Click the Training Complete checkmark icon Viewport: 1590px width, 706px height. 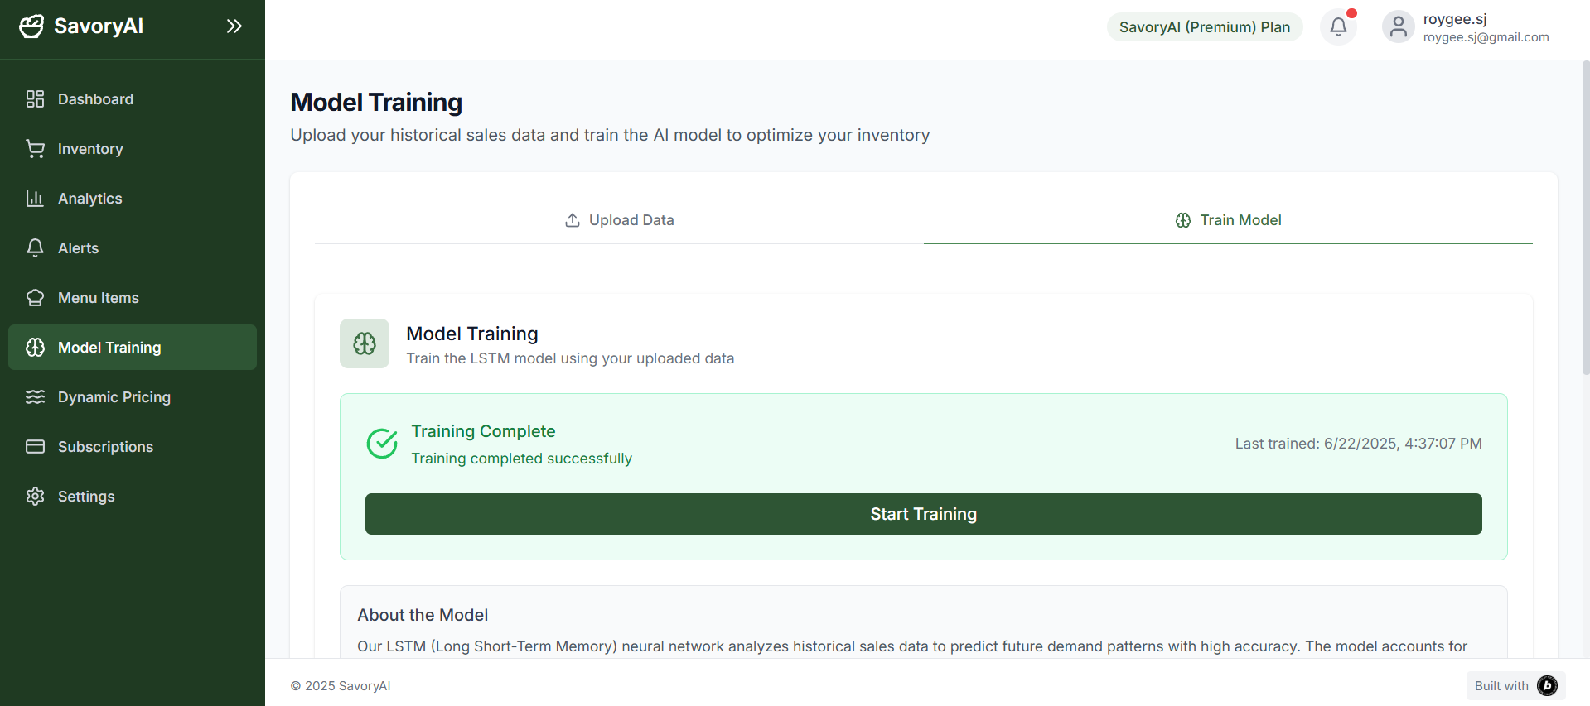tap(382, 444)
